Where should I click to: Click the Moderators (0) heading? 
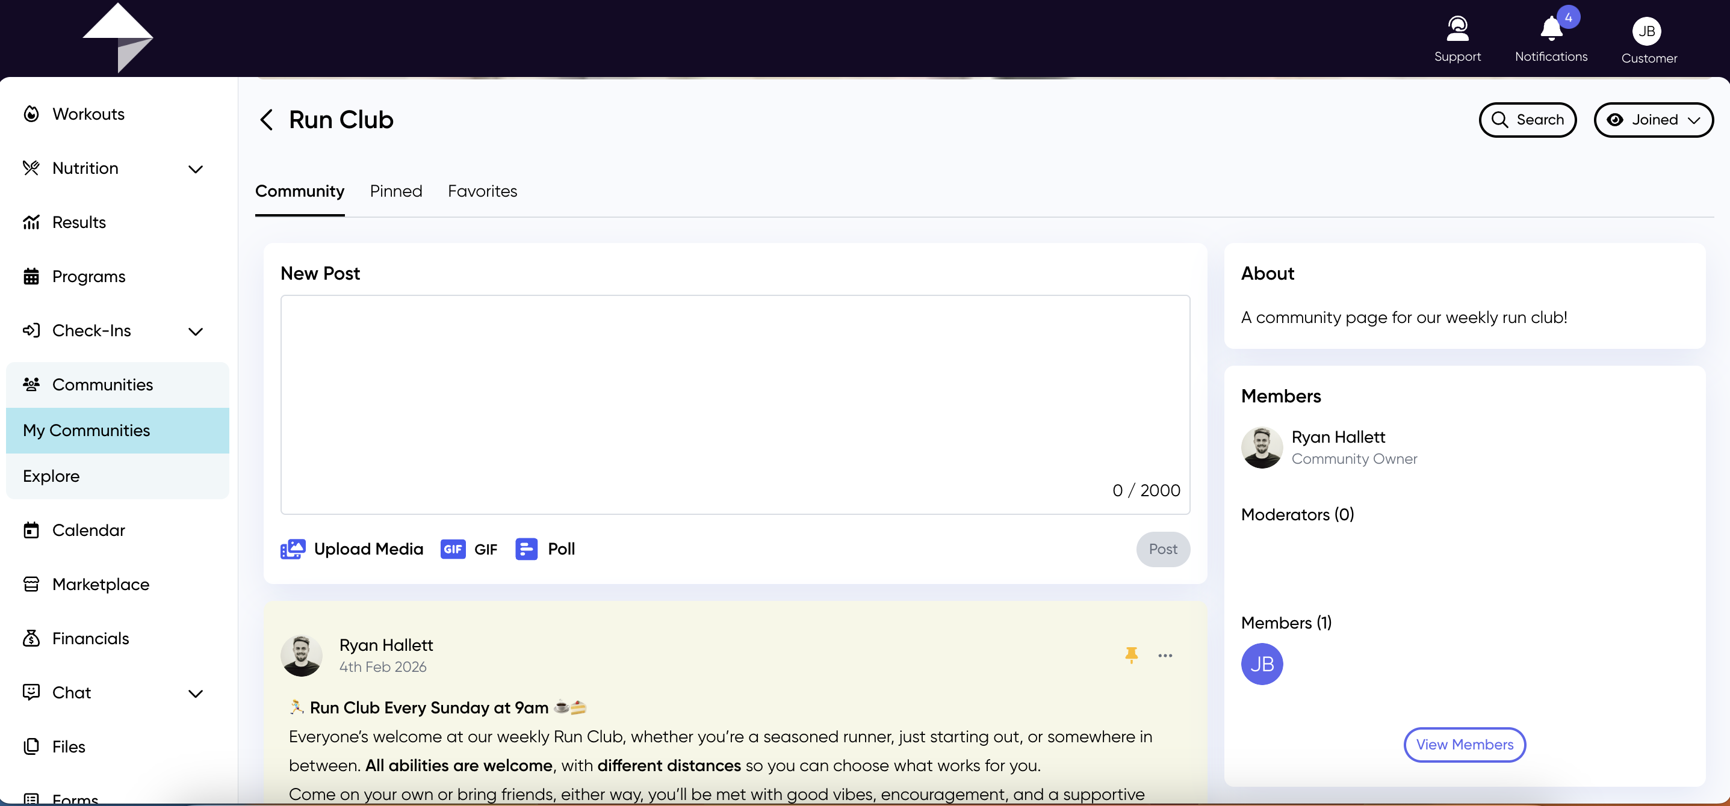point(1297,514)
